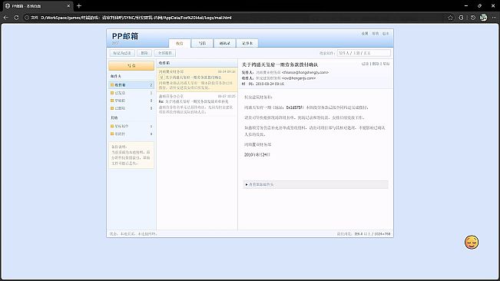Image resolution: width=500 pixels, height=281 pixels.
Task: Click the message subject 关于鸿盛天玺府一期劳务款拨付确认
Action: pyautogui.click(x=280, y=64)
